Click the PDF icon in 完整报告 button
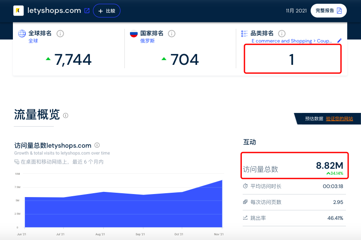Viewport: 361px width, 240px height. pyautogui.click(x=339, y=11)
